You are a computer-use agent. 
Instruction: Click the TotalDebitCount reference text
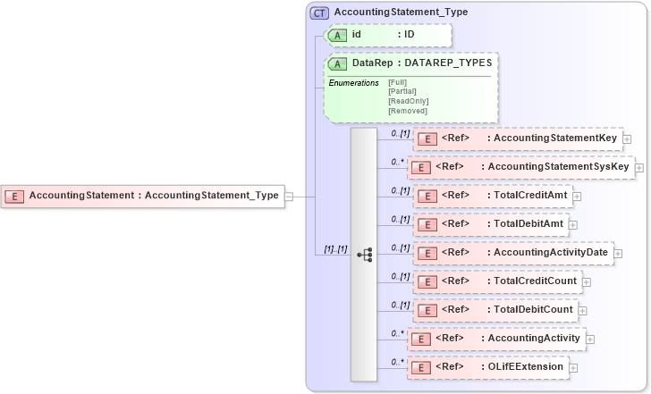534,310
